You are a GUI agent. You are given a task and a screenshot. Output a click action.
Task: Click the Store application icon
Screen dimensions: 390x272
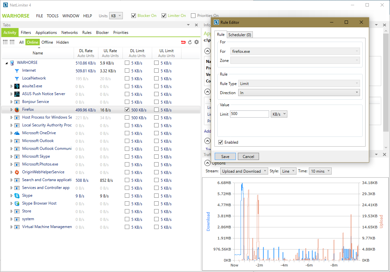[17, 211]
